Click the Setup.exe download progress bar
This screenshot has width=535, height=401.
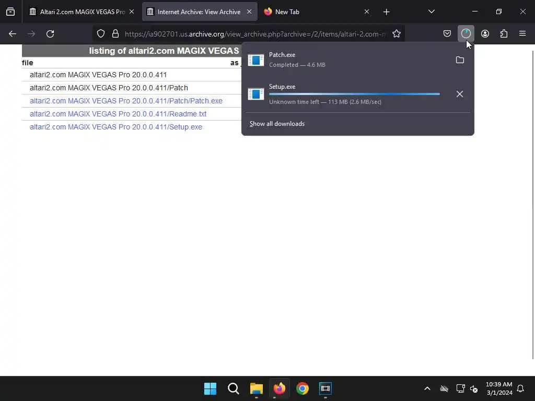(354, 94)
